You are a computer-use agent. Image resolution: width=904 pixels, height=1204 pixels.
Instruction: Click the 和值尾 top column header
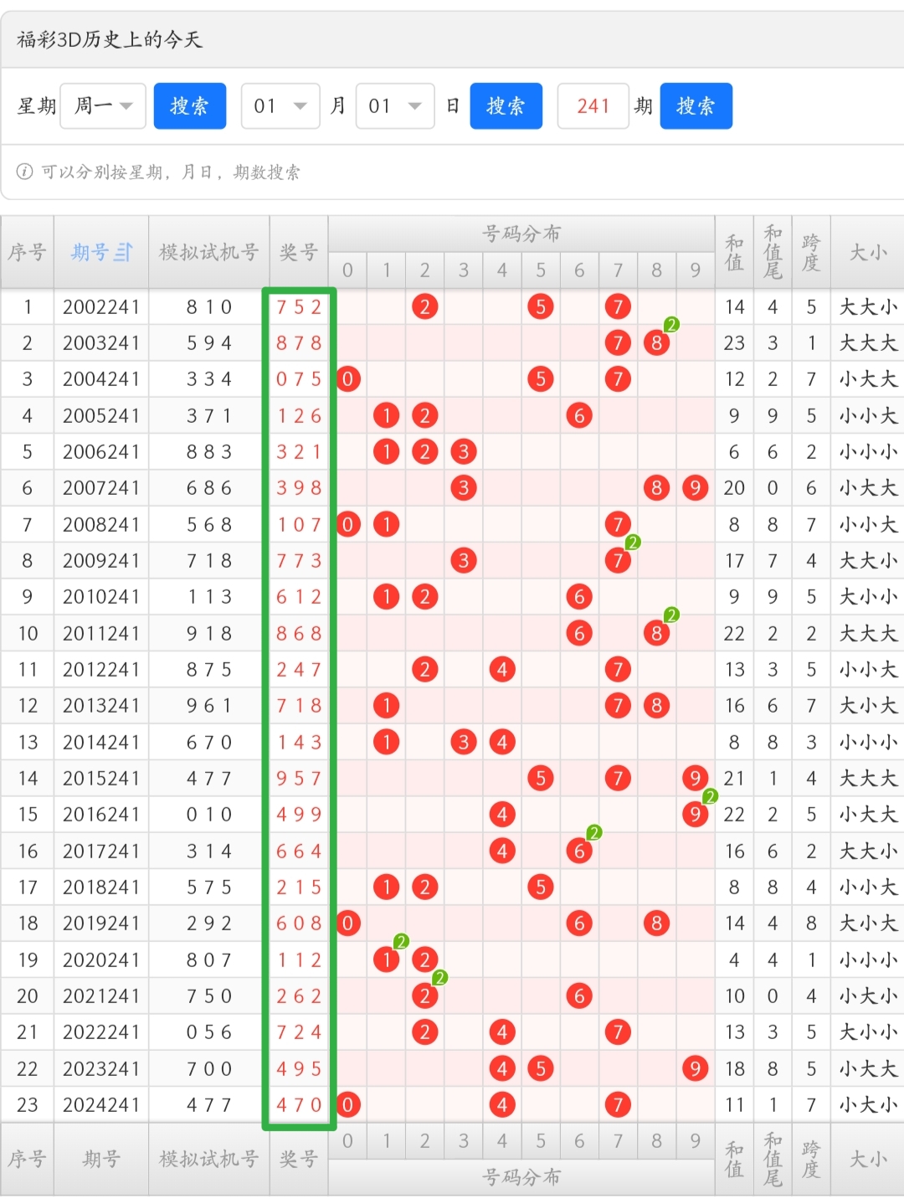[773, 252]
